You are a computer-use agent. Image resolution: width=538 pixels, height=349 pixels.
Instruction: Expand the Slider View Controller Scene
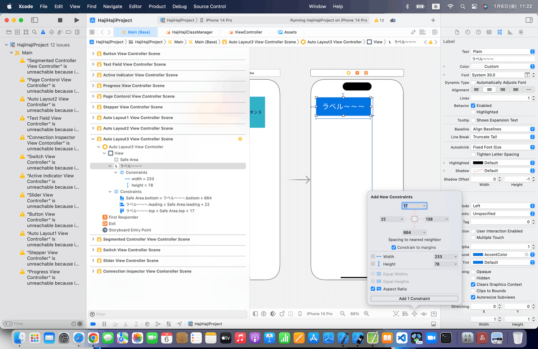(93, 261)
